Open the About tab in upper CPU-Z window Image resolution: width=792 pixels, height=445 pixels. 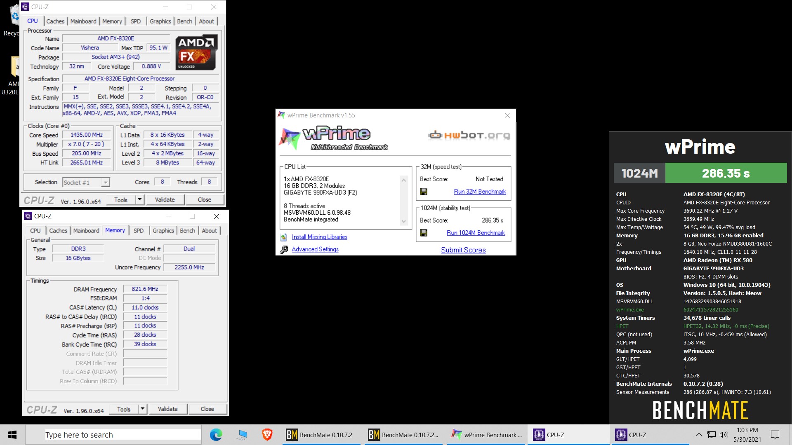click(x=207, y=21)
